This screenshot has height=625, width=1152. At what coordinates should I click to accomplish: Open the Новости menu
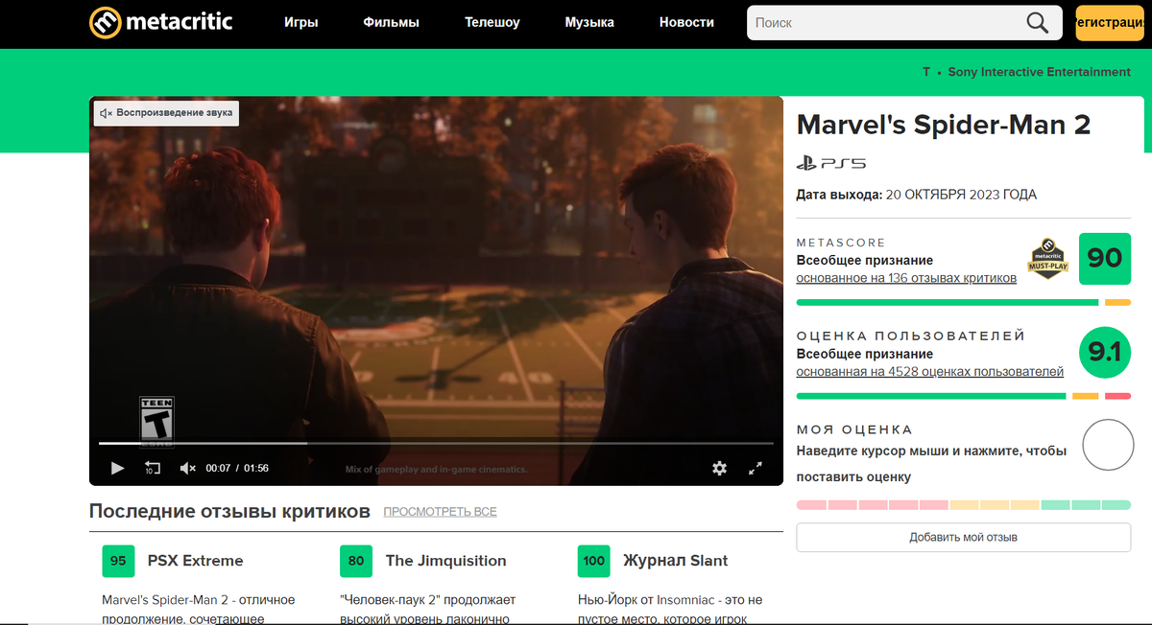coord(686,22)
